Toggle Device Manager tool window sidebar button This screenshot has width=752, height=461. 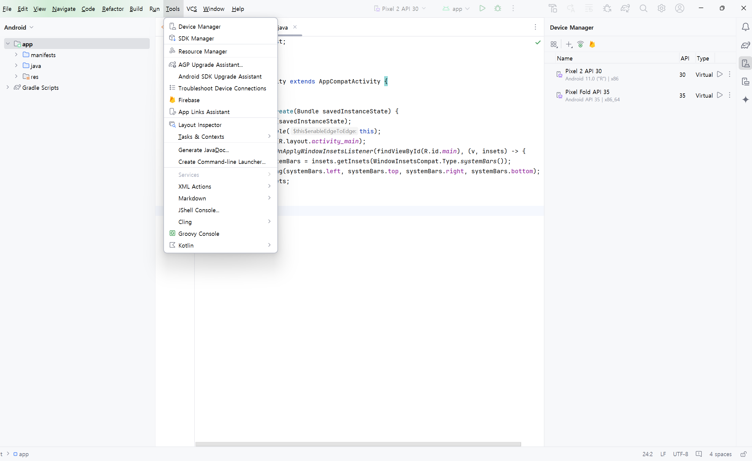point(745,63)
